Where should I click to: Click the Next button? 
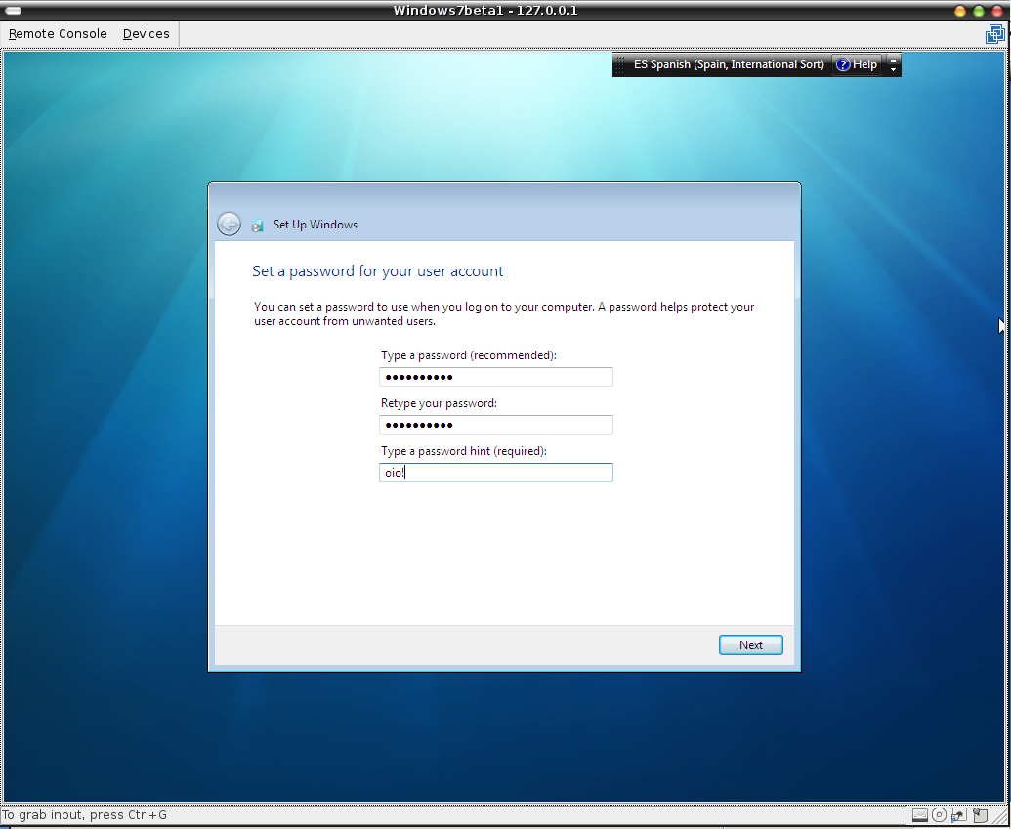(x=751, y=645)
